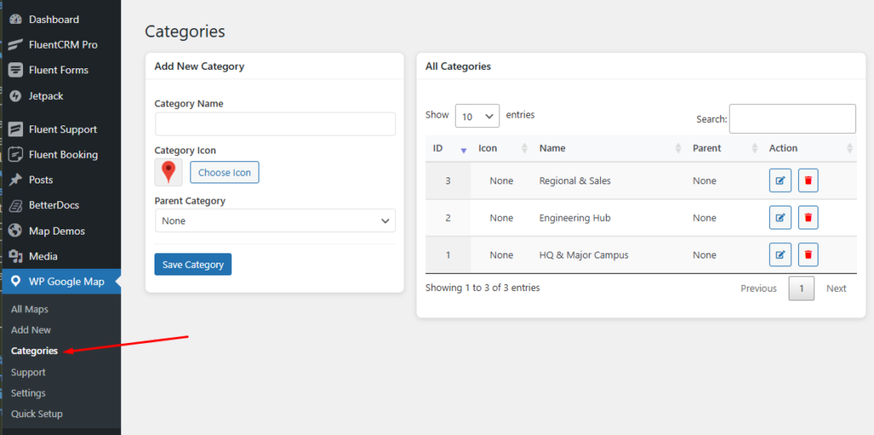Edit the Engineering Hub category

pos(780,217)
